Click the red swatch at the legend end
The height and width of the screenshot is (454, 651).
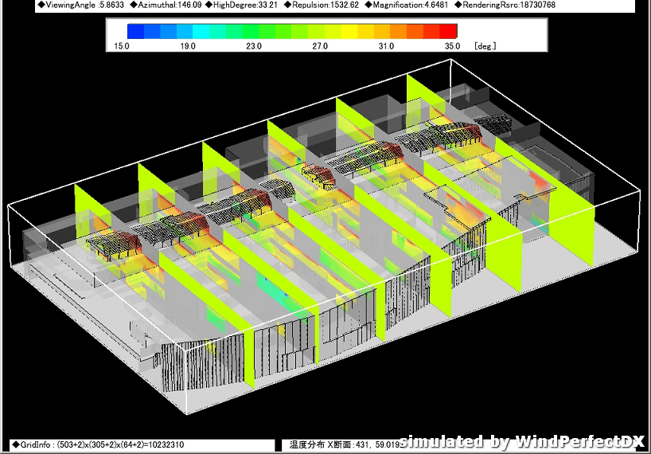click(449, 31)
